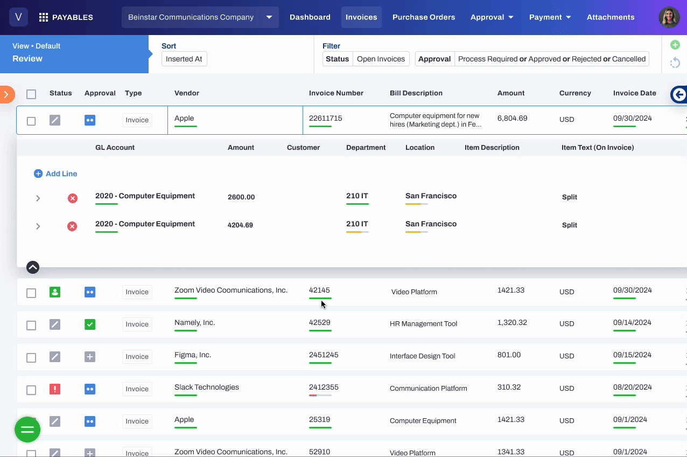
Task: Open the Inserted At sort selector
Action: (184, 59)
